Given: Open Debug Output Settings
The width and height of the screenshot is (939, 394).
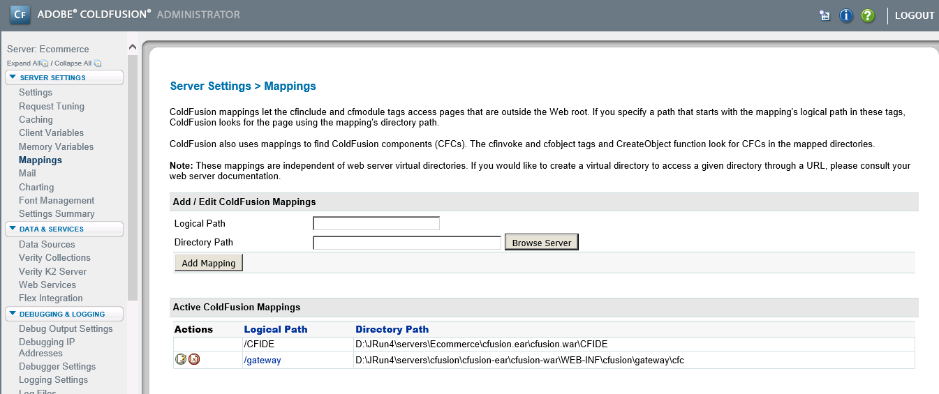Looking at the screenshot, I should 66,329.
